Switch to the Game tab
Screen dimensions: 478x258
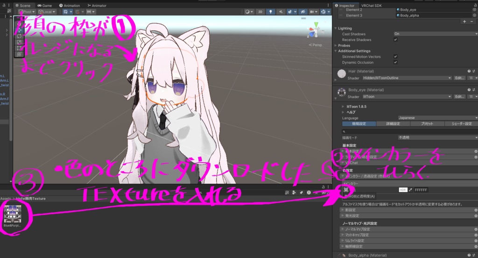(45, 6)
